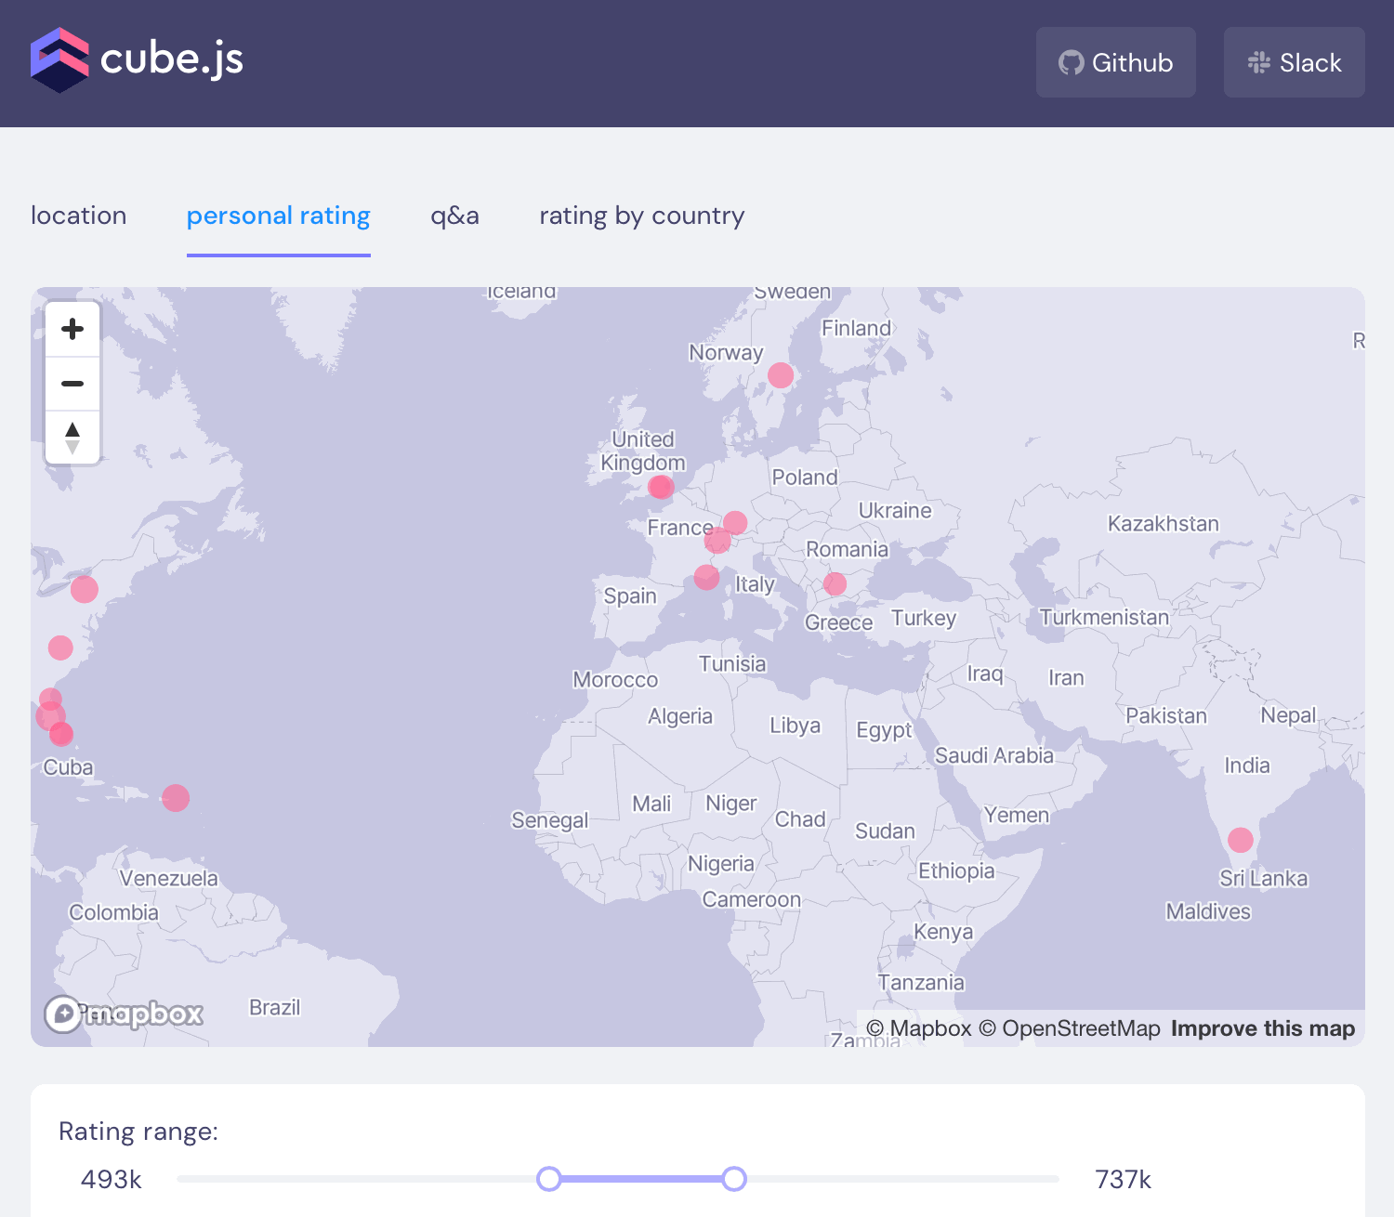1394x1217 pixels.
Task: Open the q&a tab
Action: 454,216
